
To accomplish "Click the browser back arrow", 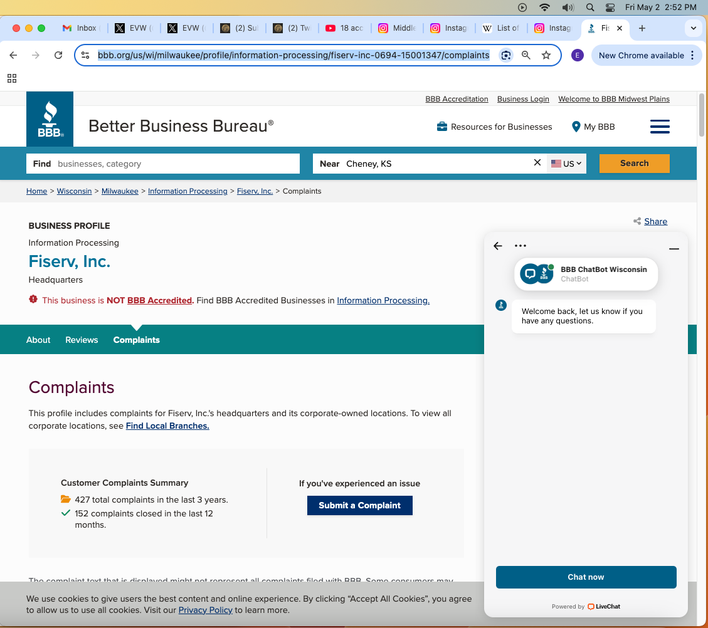I will (x=14, y=55).
